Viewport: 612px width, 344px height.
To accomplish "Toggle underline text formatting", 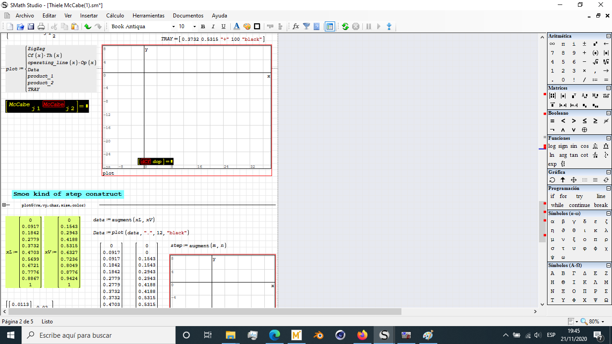I will point(224,26).
